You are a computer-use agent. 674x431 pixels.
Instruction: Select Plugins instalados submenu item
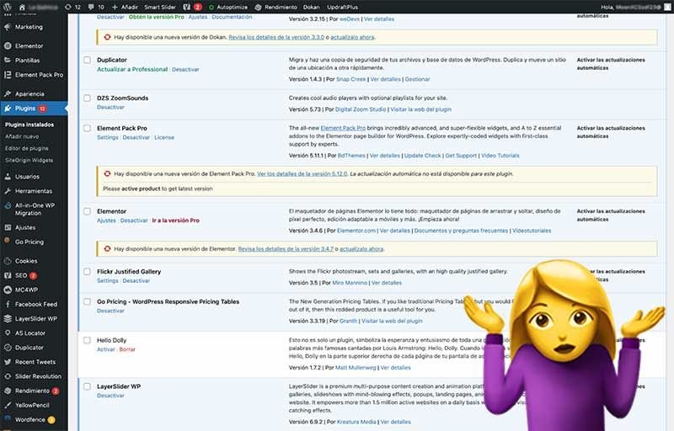[29, 125]
